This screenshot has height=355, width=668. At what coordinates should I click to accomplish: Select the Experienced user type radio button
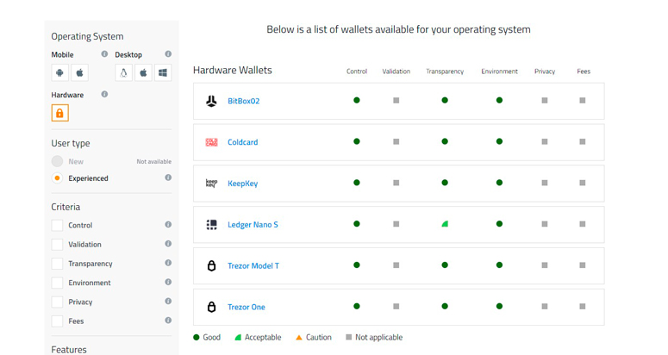coord(57,178)
